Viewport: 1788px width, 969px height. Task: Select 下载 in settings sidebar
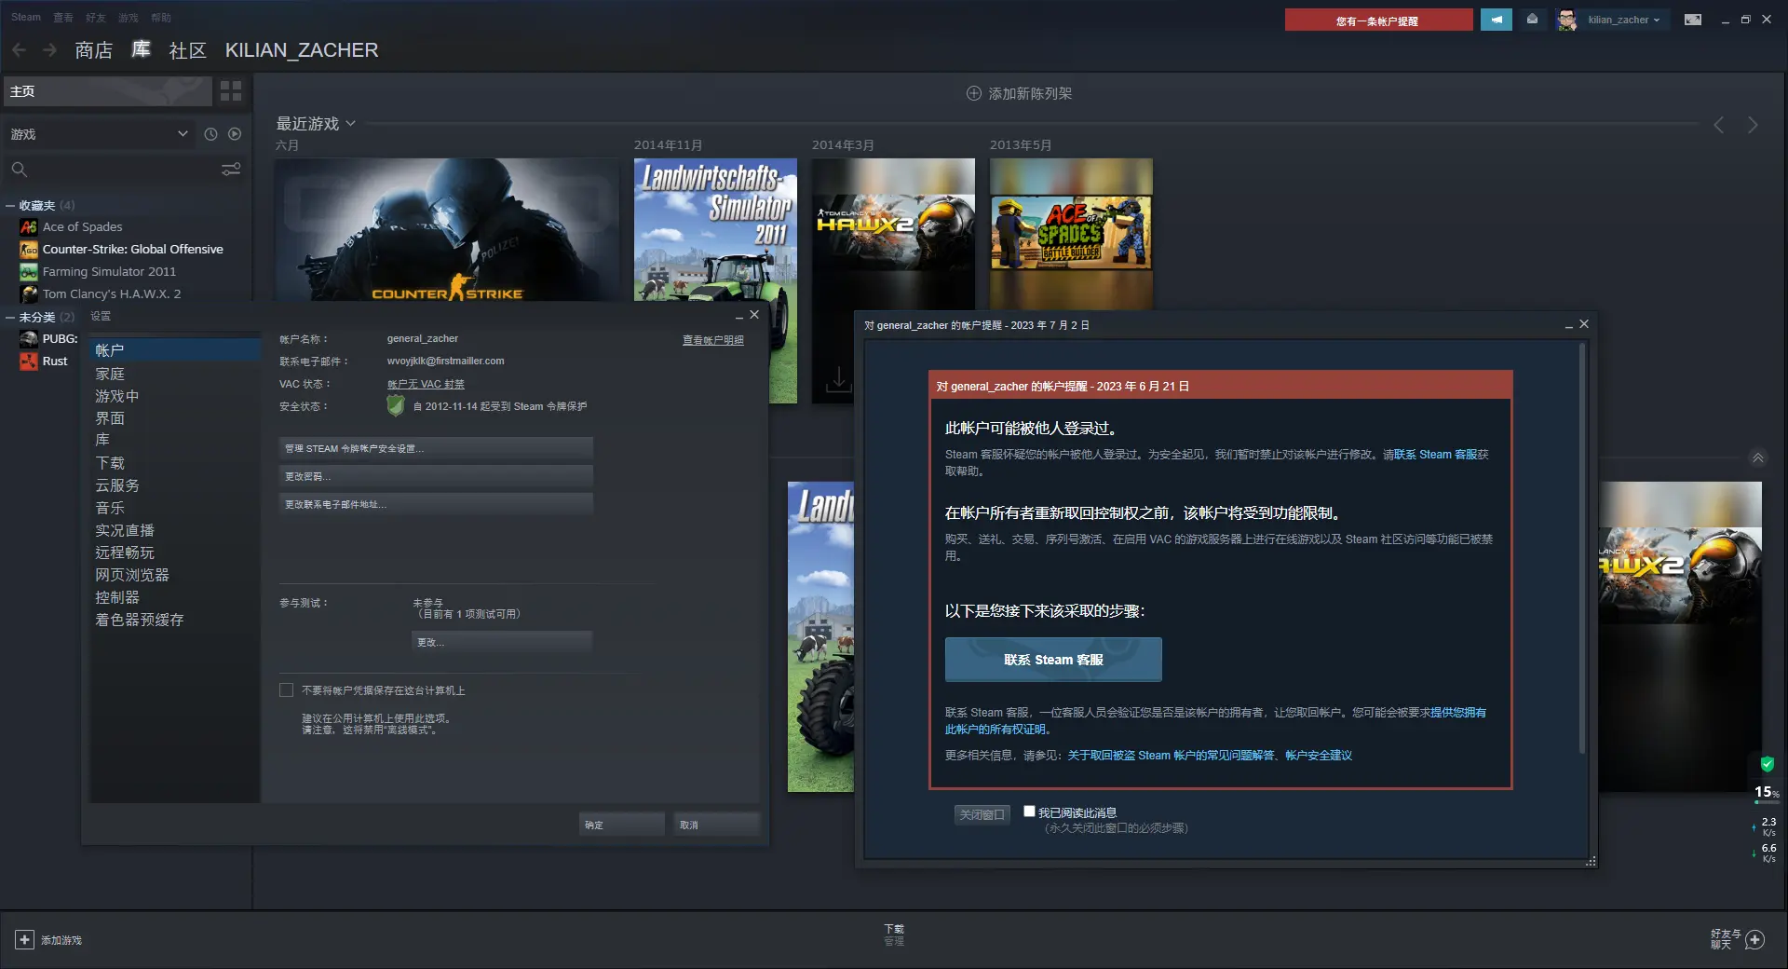click(x=175, y=462)
